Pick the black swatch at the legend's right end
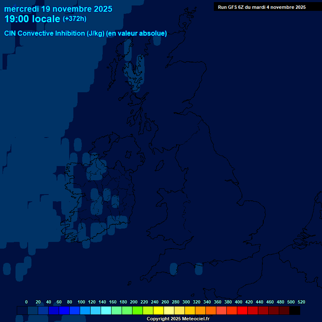 click(x=295, y=311)
